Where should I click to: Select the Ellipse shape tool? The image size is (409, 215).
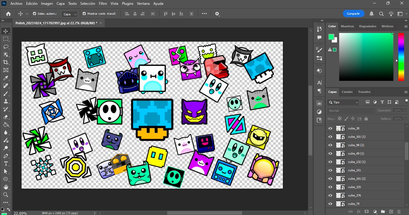(5, 179)
